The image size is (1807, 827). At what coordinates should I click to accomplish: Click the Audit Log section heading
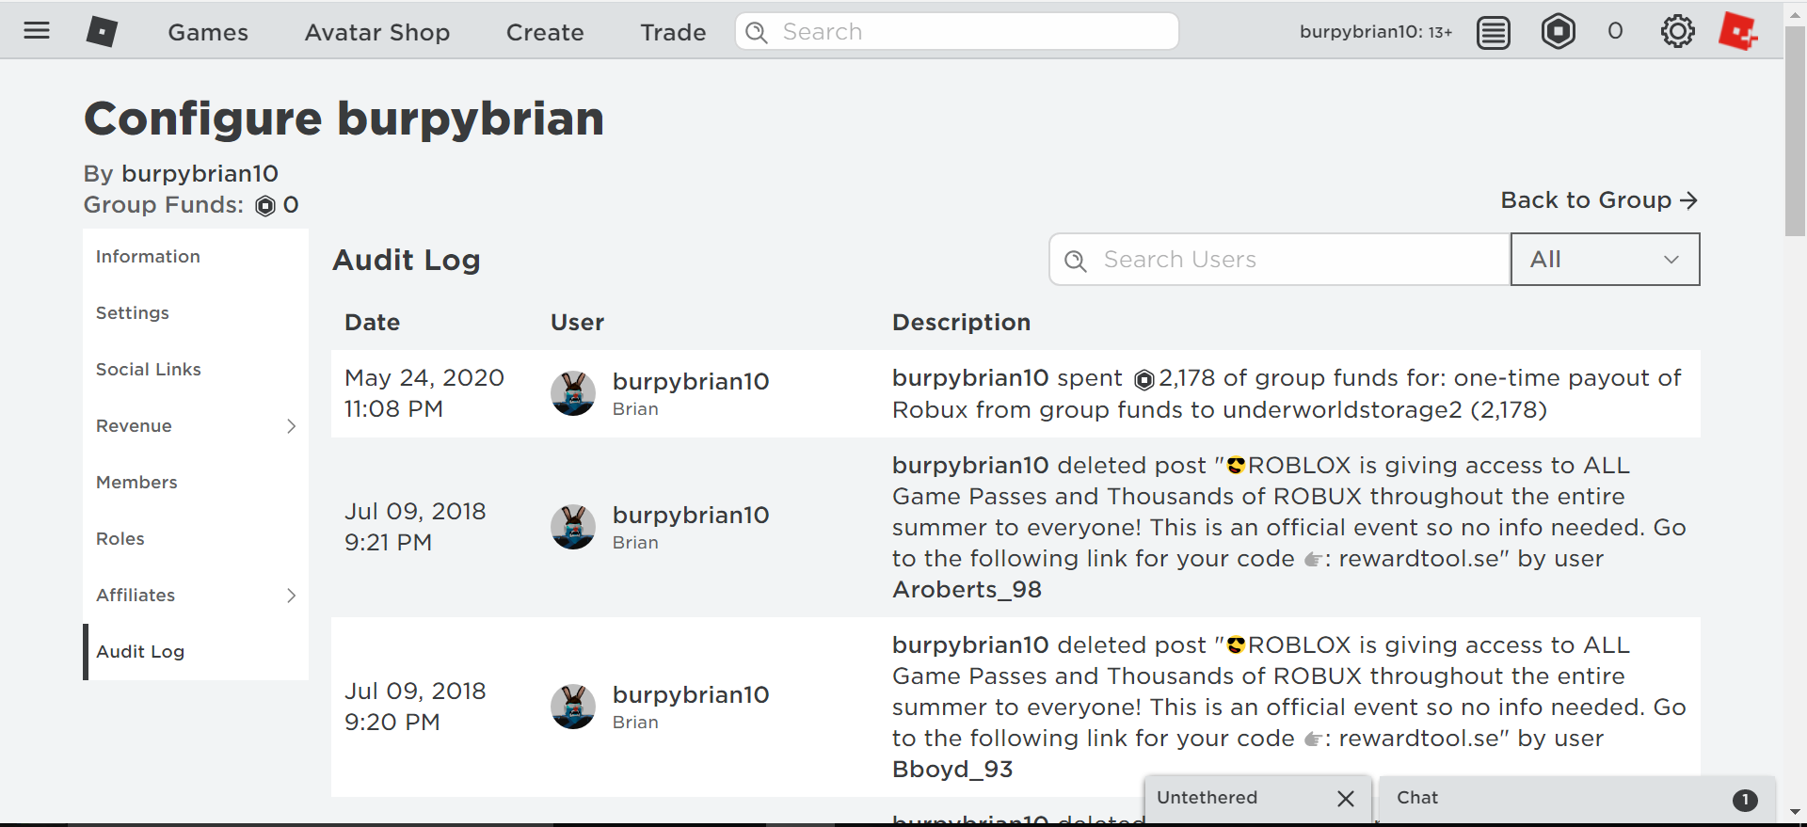click(407, 261)
